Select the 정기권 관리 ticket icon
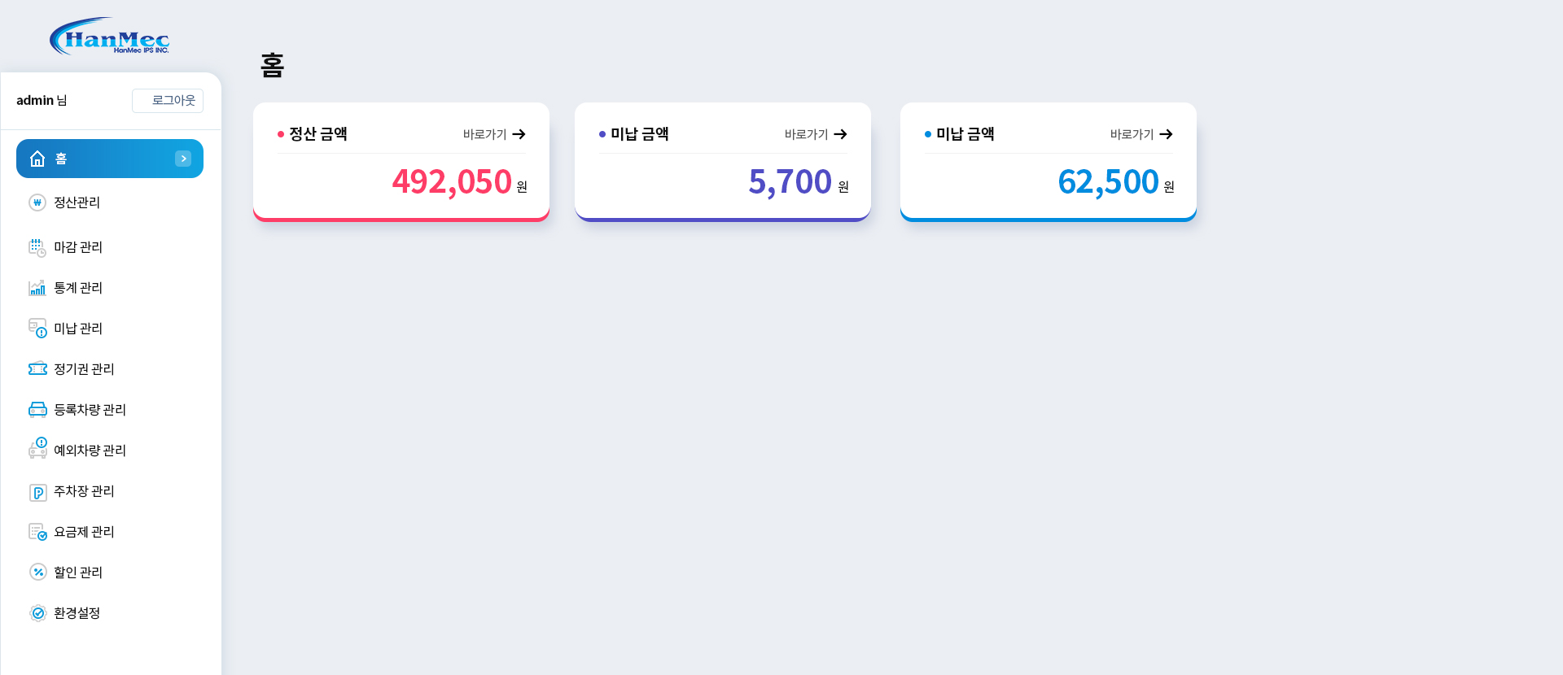 [x=38, y=369]
